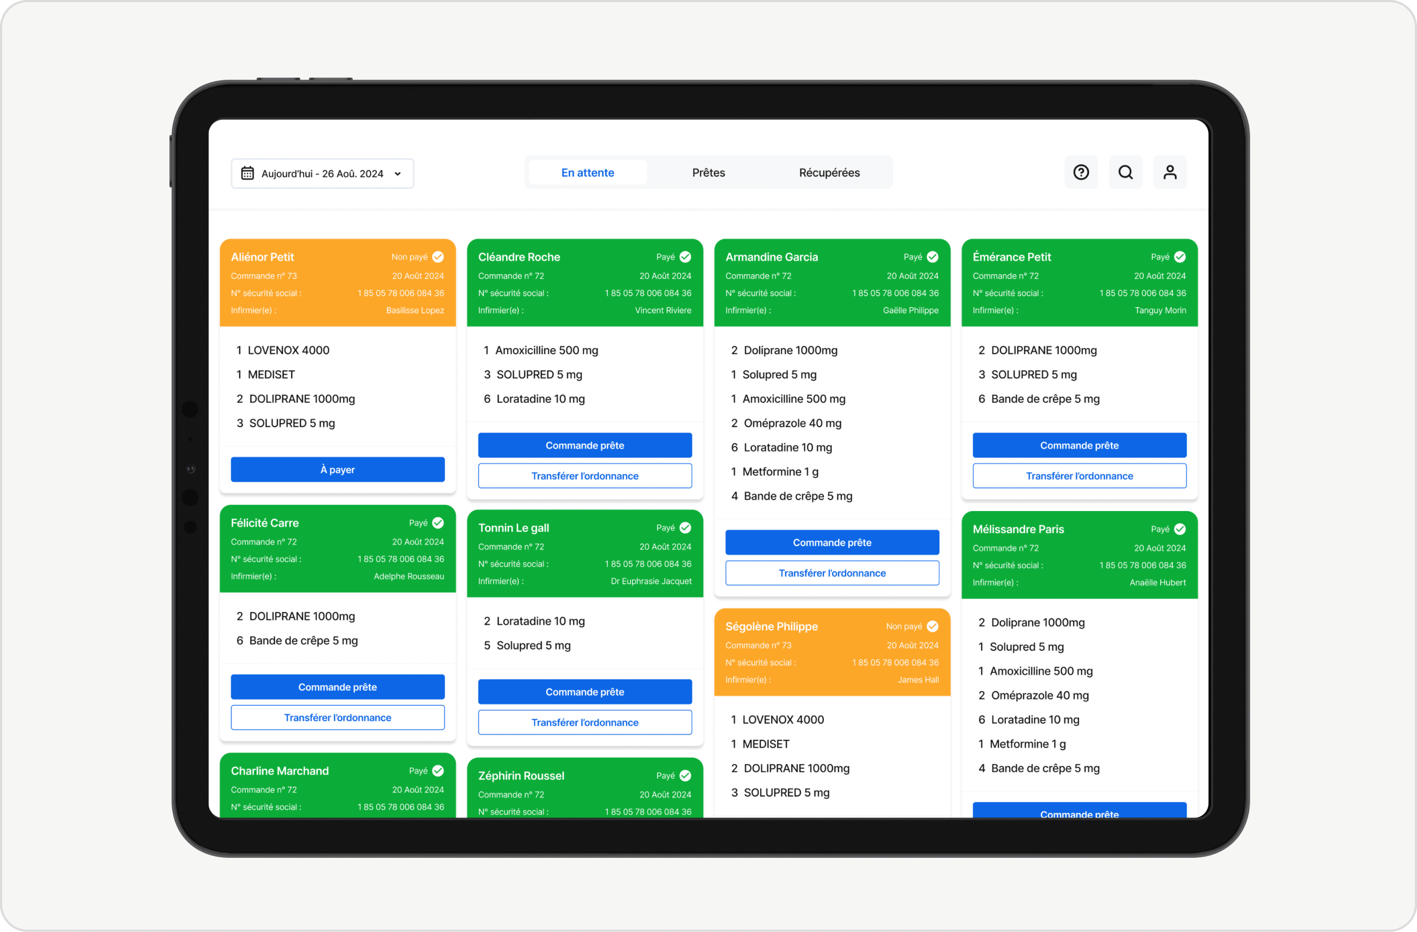Open the user profile icon

(x=1169, y=173)
